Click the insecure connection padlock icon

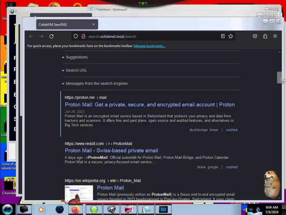coord(84,36)
